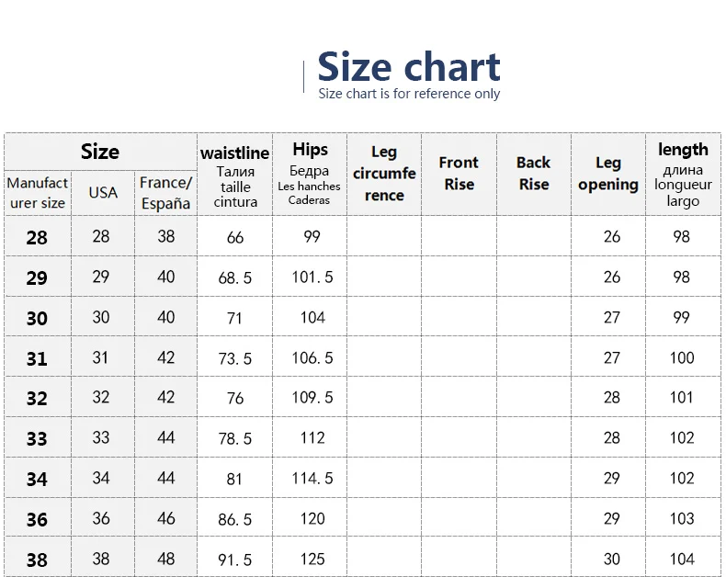Select the "Front Rise" column header
This screenshot has height=577, width=726.
[x=459, y=173]
